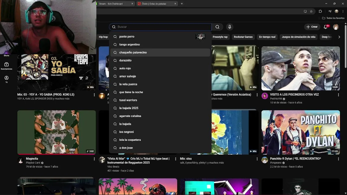Image resolution: width=347 pixels, height=195 pixels.
Task: Click the page vertical scrollbar
Action: (x=345, y=46)
